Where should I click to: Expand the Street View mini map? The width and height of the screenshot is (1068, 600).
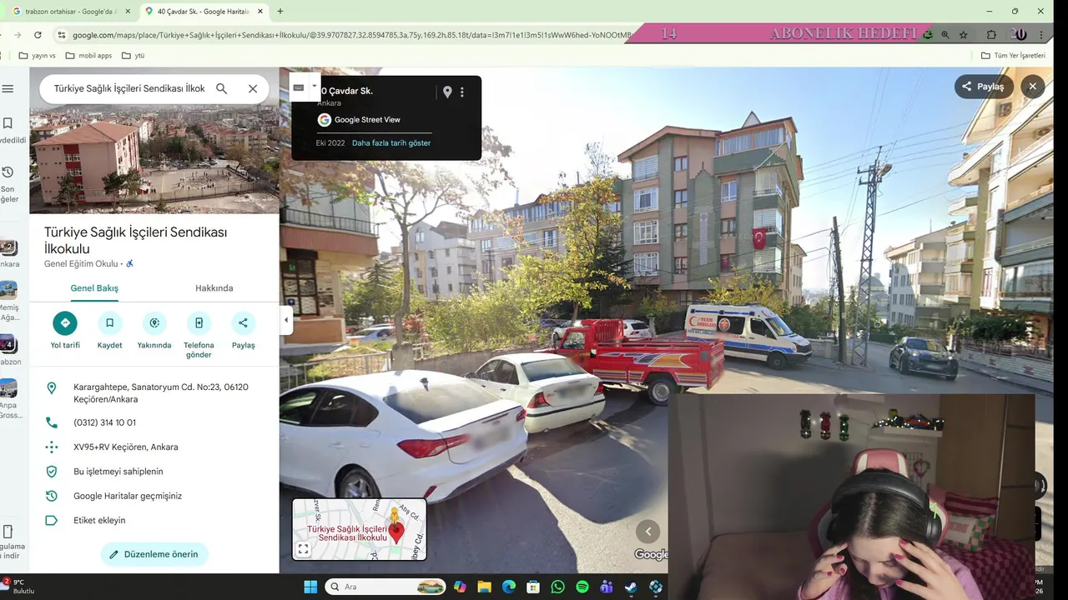click(x=304, y=549)
